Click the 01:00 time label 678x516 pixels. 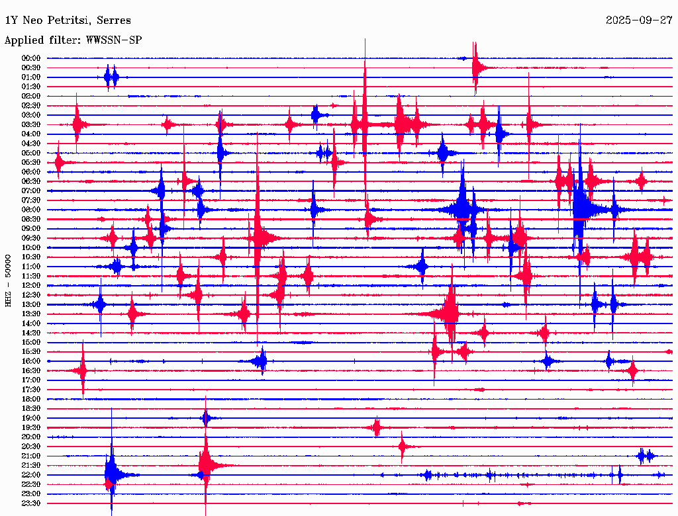(x=31, y=77)
